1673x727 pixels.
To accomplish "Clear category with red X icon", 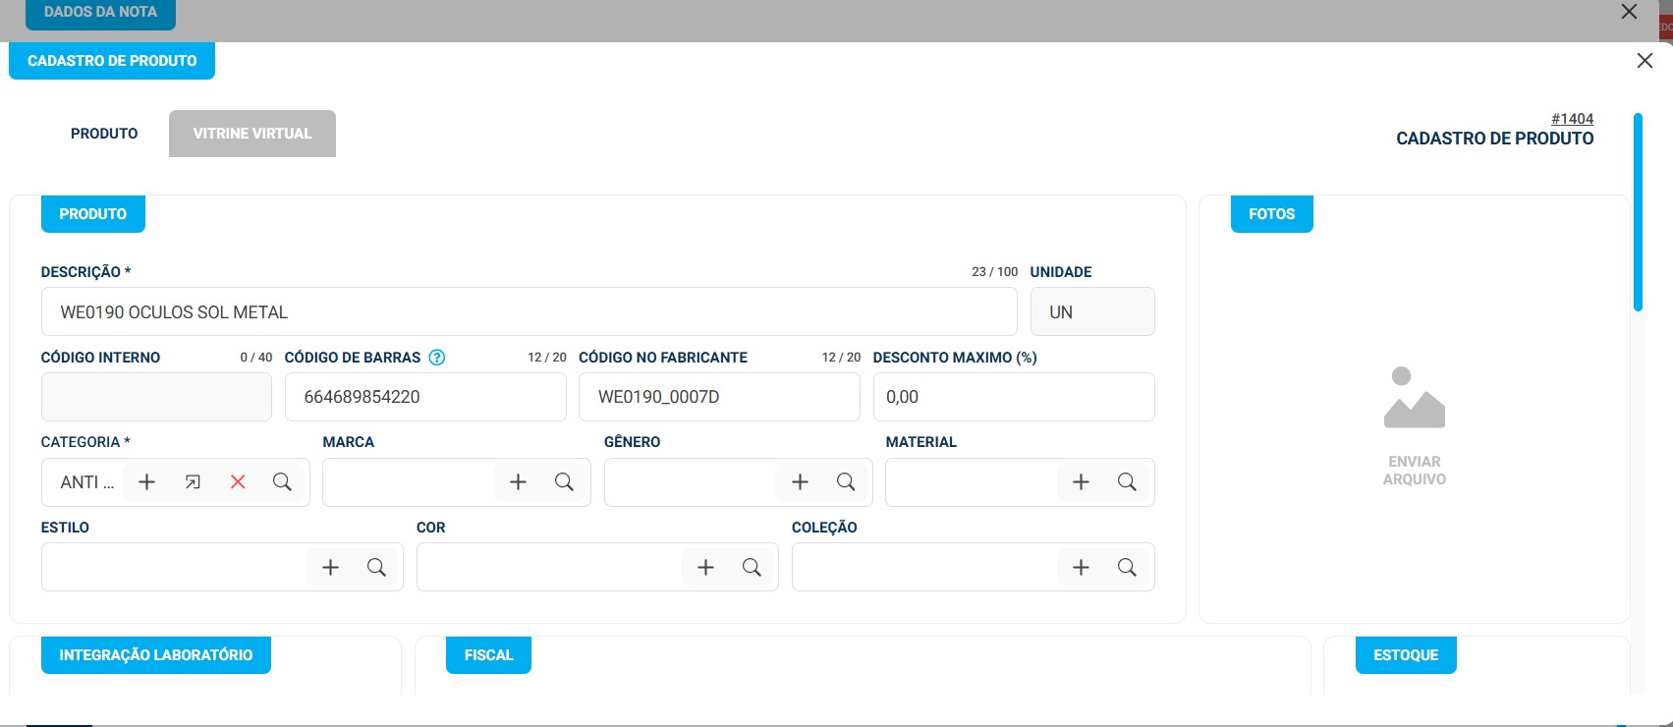I will (238, 482).
